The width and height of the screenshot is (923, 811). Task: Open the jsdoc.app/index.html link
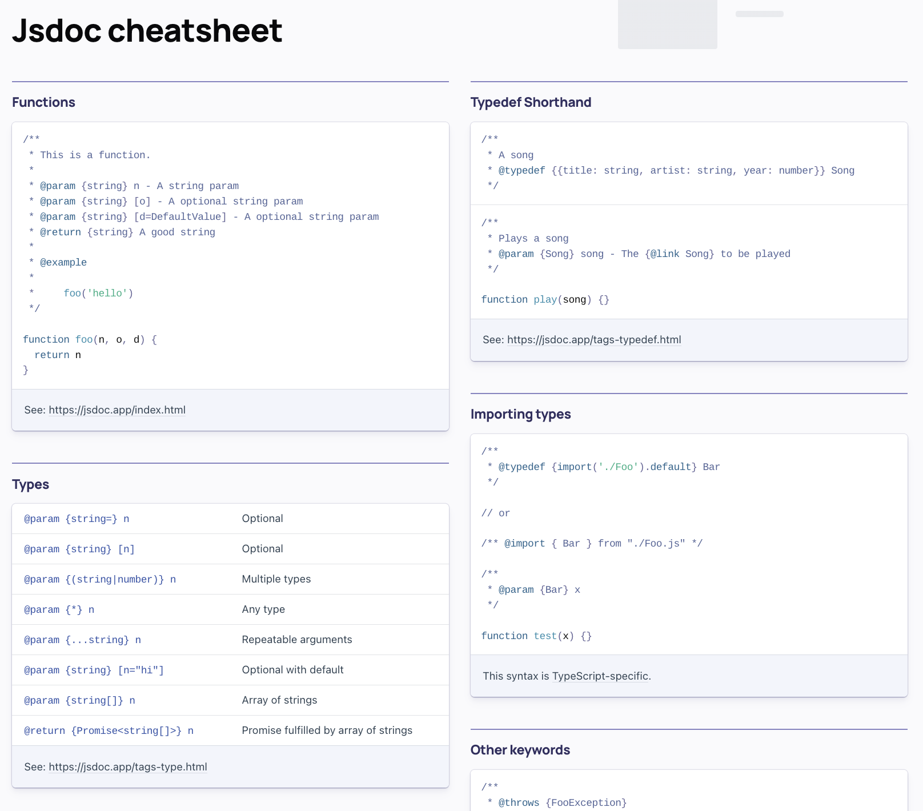click(x=117, y=410)
